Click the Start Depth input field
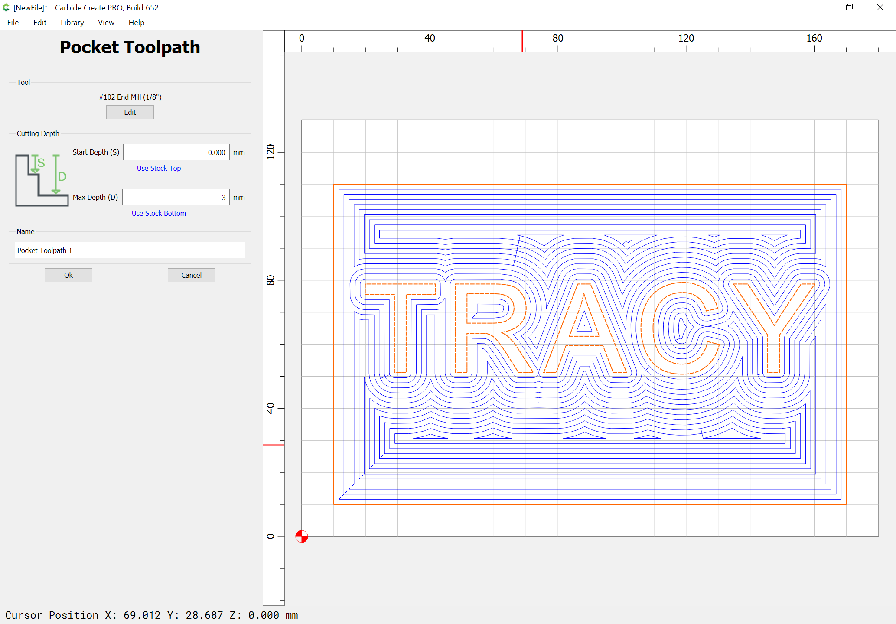The width and height of the screenshot is (896, 624). click(176, 152)
